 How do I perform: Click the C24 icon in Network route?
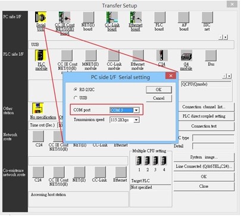click(x=38, y=136)
